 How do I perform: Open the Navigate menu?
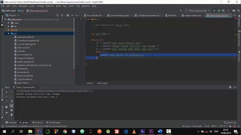[x=23, y=6]
